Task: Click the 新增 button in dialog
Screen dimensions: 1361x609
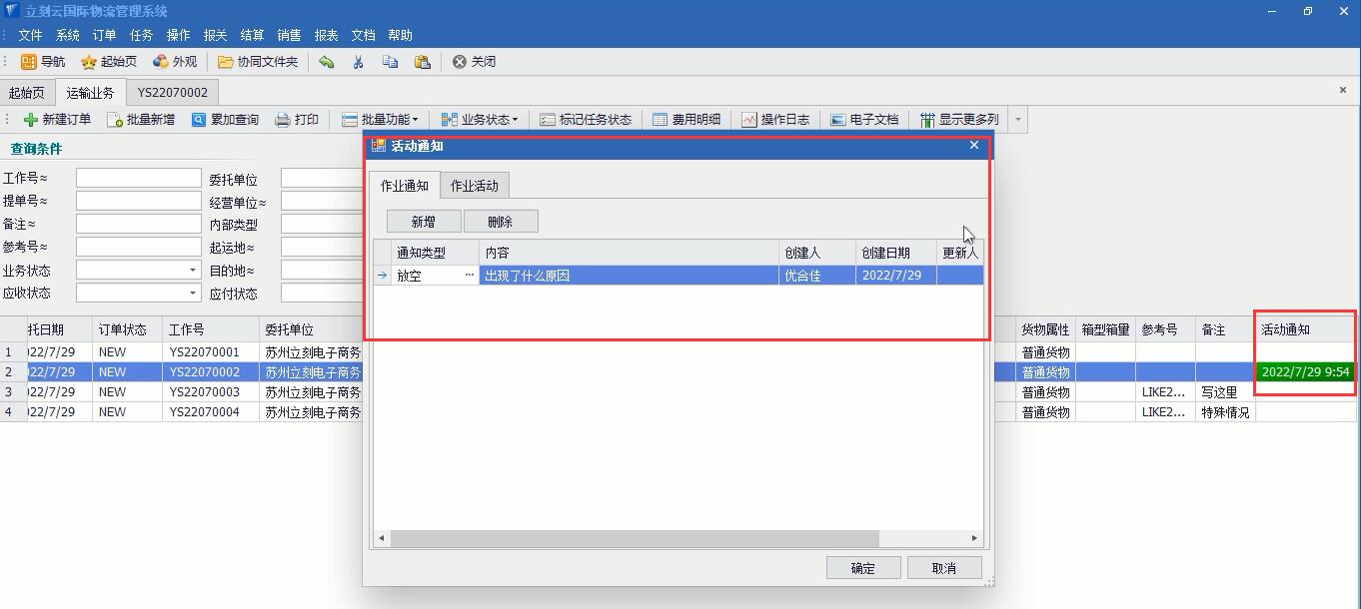Action: click(x=424, y=222)
